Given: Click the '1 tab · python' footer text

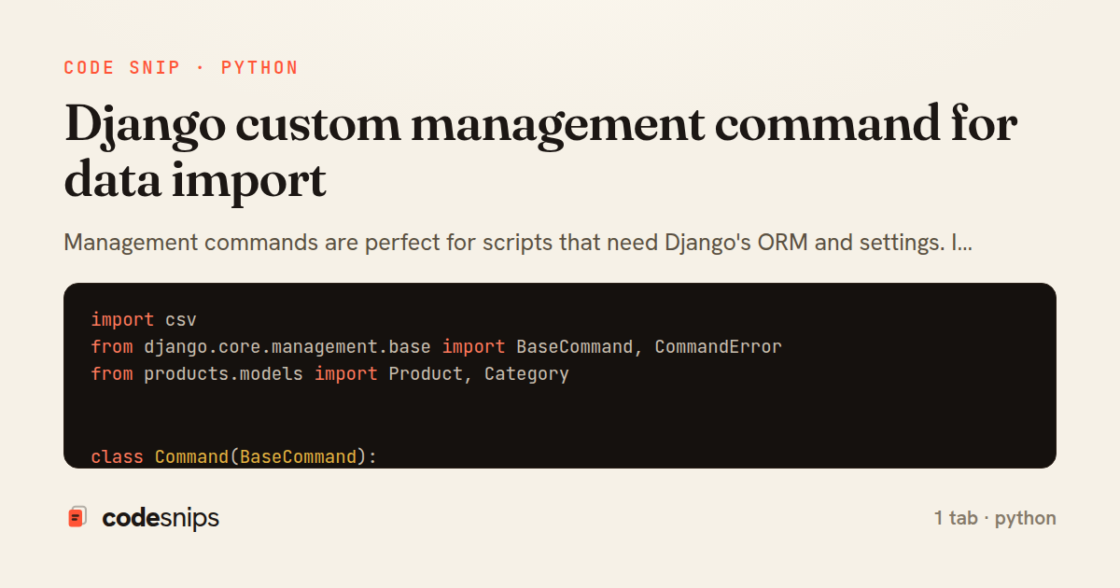Looking at the screenshot, I should [x=995, y=518].
